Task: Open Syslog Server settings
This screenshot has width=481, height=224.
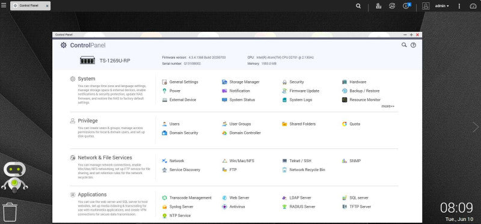Action: click(177, 207)
